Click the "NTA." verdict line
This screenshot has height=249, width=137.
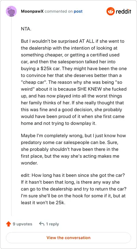tap(26, 29)
